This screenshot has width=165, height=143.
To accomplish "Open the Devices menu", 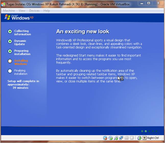I will click(x=34, y=11).
